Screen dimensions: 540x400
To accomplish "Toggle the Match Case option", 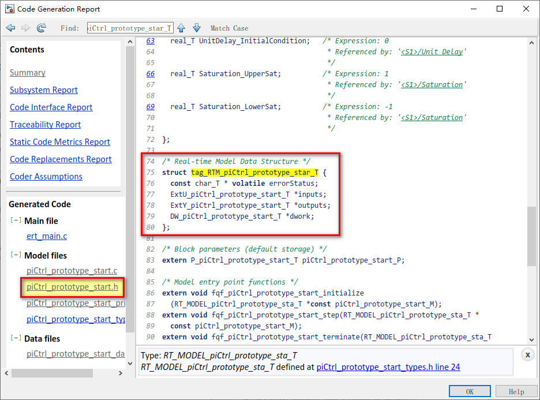I will [230, 28].
